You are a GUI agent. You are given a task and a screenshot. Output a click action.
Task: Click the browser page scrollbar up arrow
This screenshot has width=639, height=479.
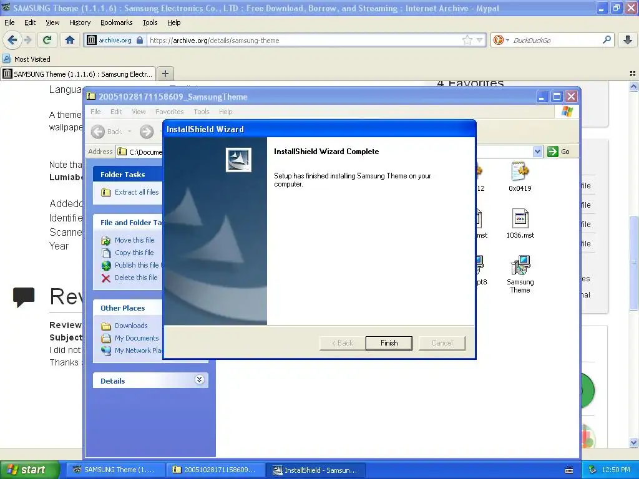click(x=634, y=86)
